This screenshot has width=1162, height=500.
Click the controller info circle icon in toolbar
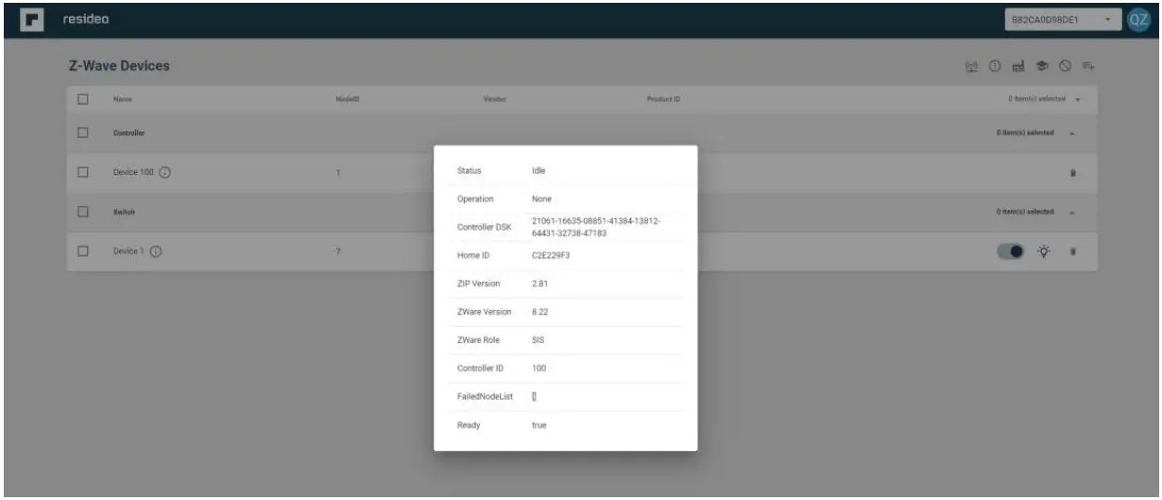point(995,67)
